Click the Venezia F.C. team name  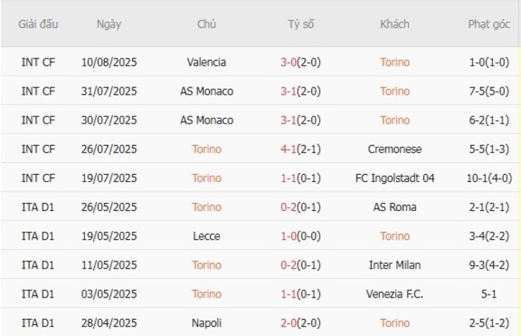[394, 293]
